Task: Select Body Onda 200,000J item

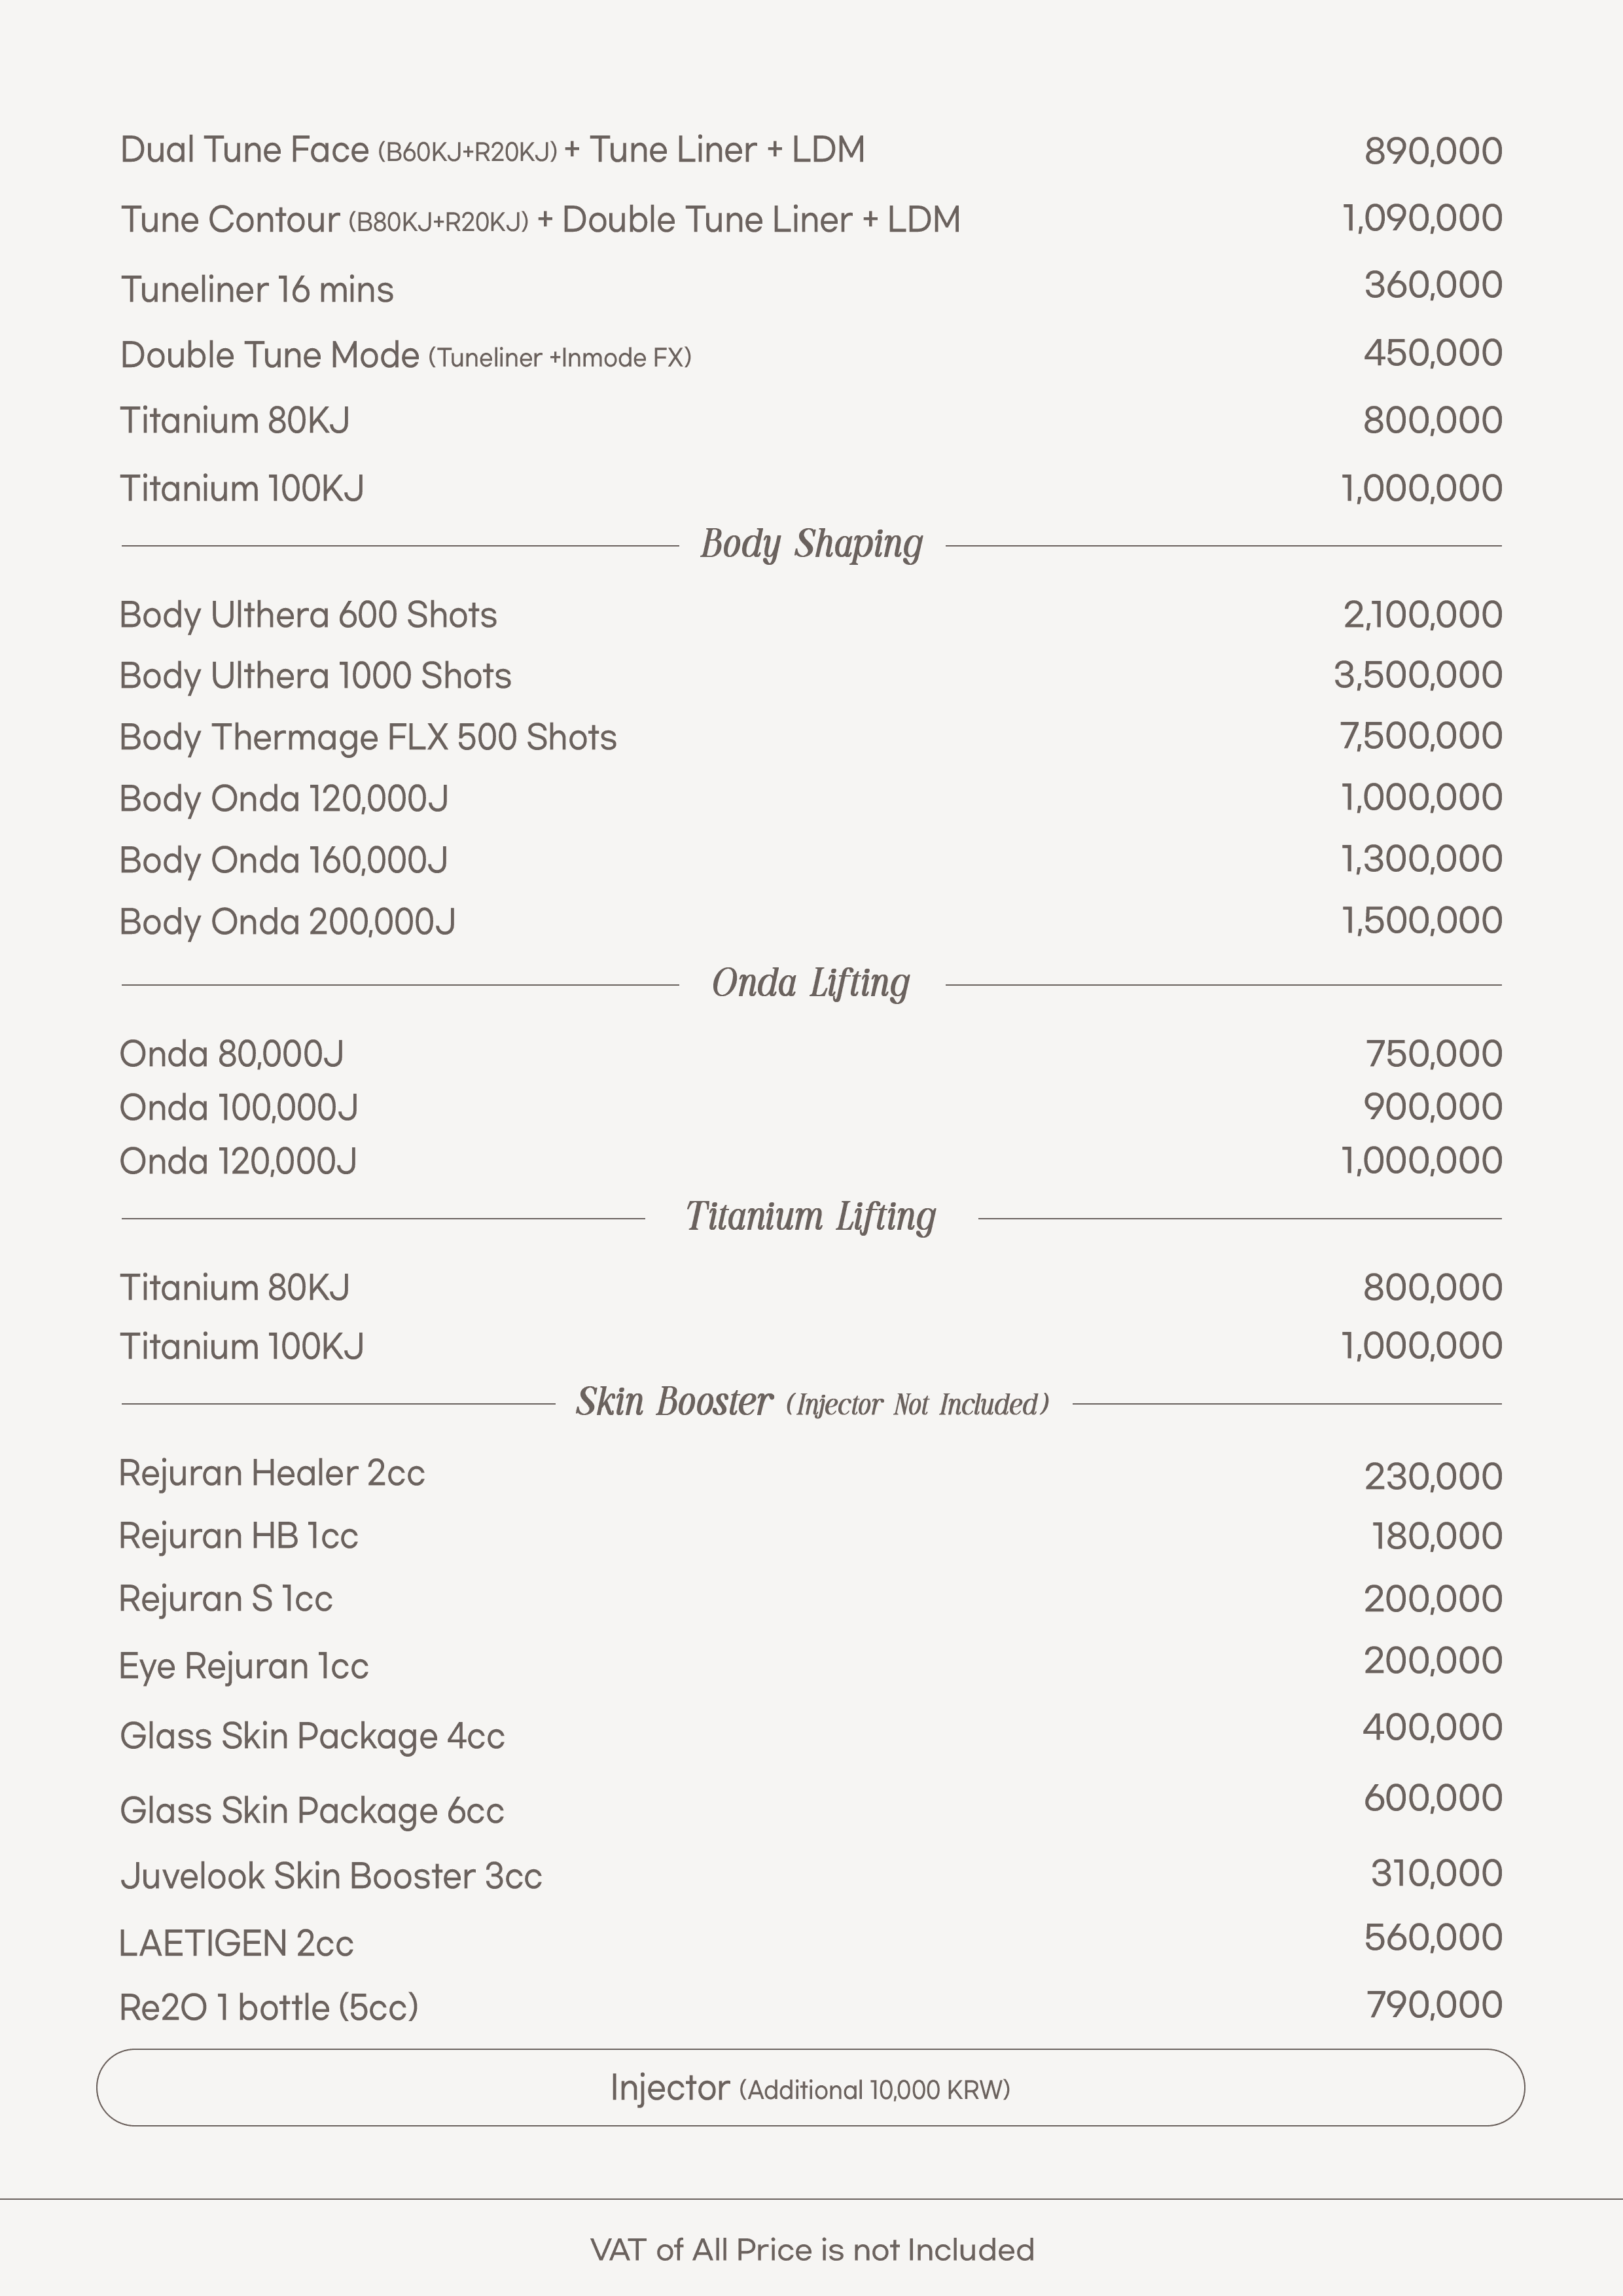Action: 287,921
